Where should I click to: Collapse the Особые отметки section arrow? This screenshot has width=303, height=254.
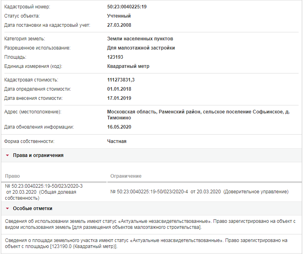[x=7, y=208]
